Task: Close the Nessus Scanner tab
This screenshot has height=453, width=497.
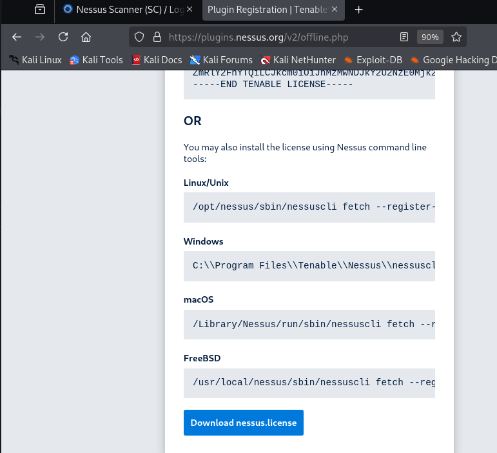Action: point(190,10)
